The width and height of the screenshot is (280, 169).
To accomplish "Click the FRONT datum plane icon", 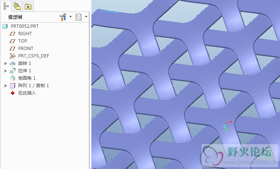I will click(x=12, y=49).
